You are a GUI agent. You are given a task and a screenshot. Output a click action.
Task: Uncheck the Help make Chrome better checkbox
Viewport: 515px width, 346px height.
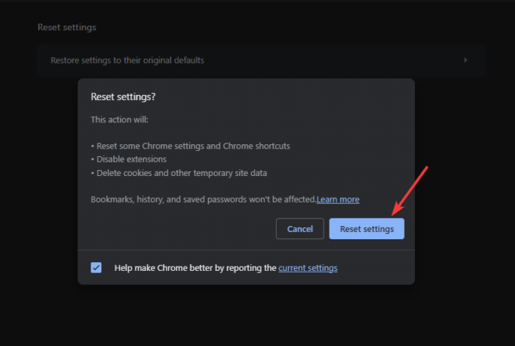click(x=96, y=268)
